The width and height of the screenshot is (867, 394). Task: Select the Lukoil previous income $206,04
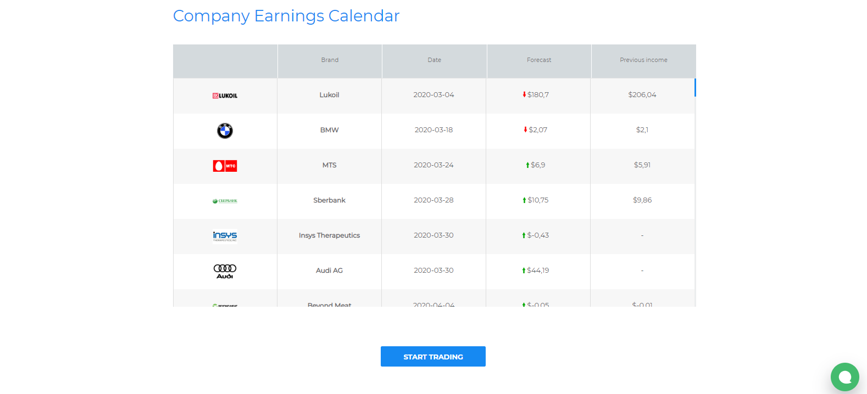pos(642,95)
